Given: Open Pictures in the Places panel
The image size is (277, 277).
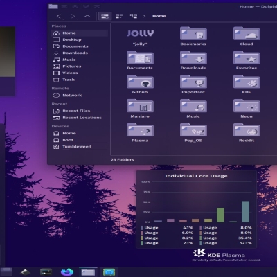Looking at the screenshot, I should pyautogui.click(x=79, y=66).
